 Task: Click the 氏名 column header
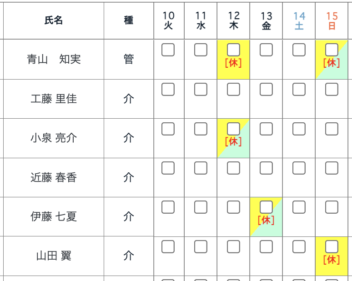coord(54,20)
